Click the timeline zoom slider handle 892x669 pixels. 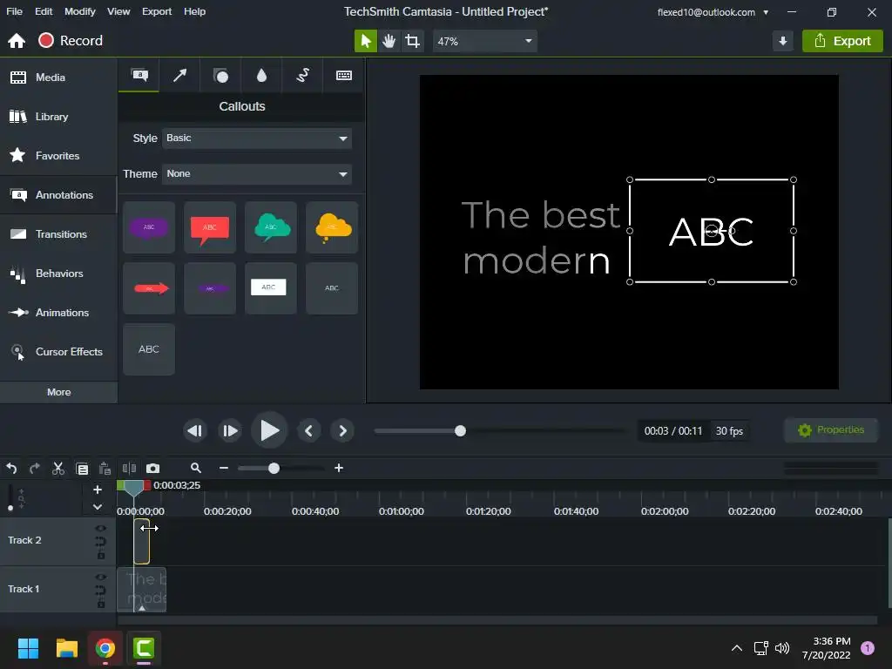[x=274, y=468]
